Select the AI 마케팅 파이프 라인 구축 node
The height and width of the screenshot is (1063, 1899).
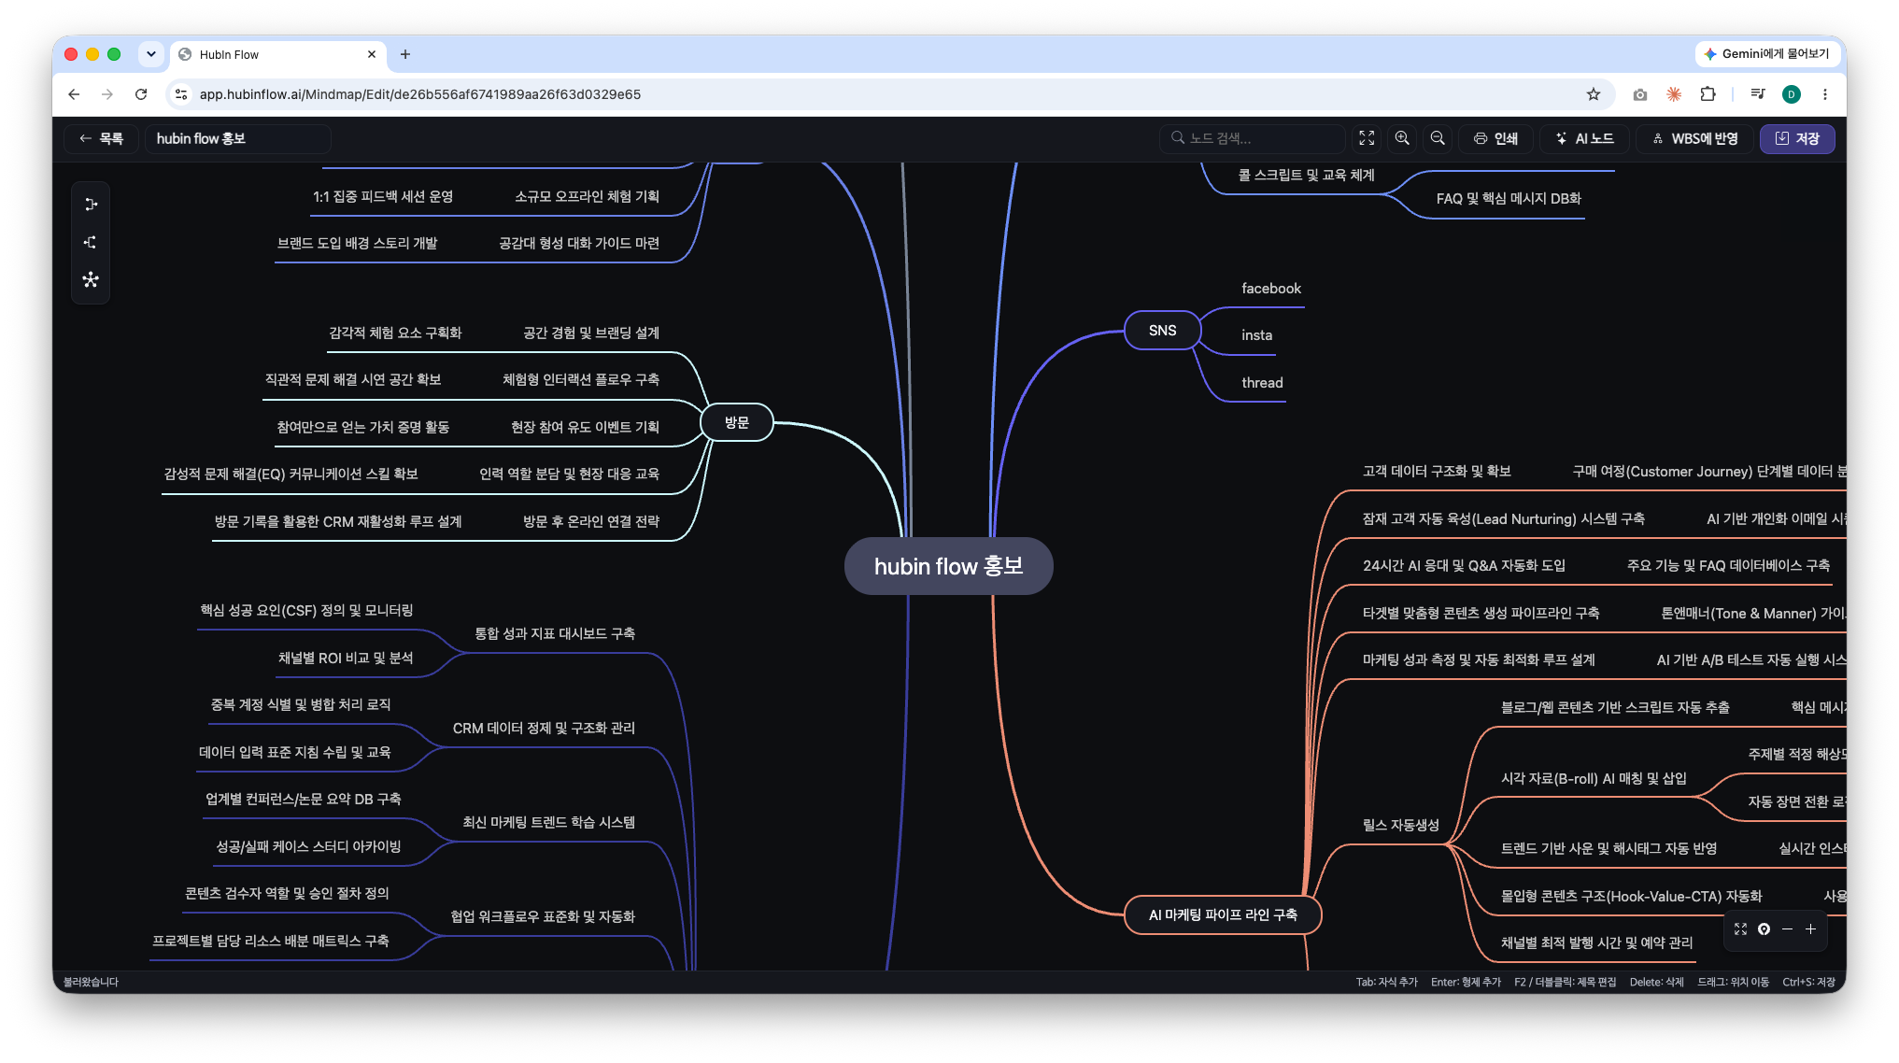point(1223,914)
